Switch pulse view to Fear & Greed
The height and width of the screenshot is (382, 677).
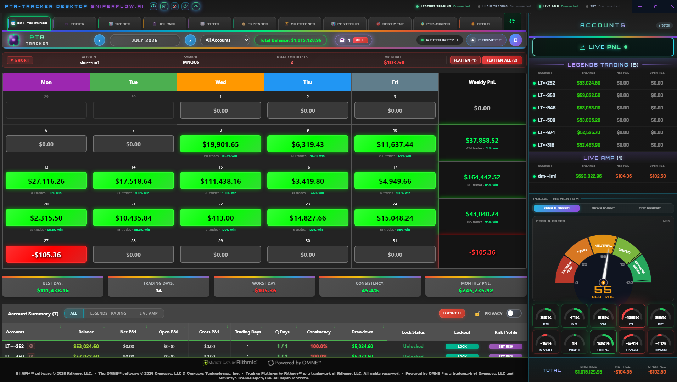556,208
